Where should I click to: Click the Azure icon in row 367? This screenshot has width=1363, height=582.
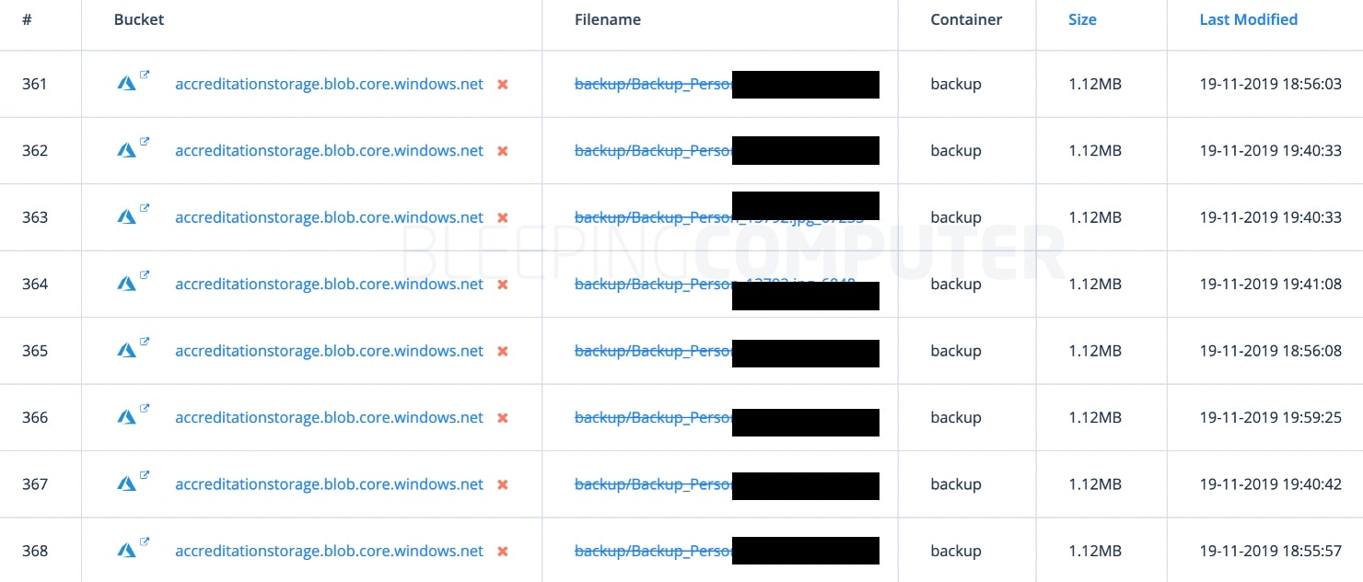click(126, 484)
